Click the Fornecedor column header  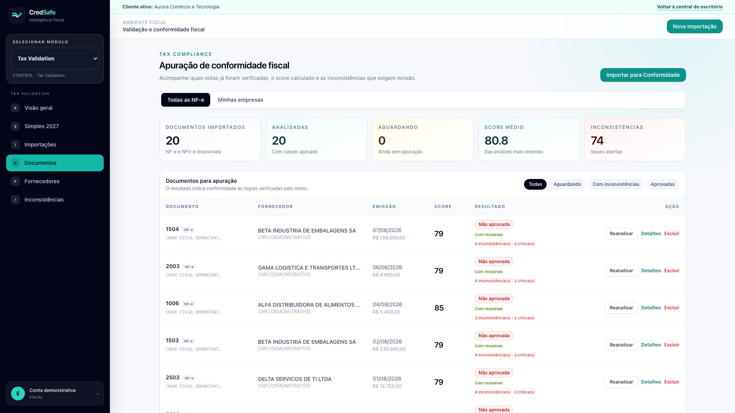(x=275, y=206)
